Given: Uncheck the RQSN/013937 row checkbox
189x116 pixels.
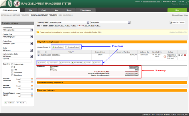Looking at the screenshot, I should coord(38,55).
